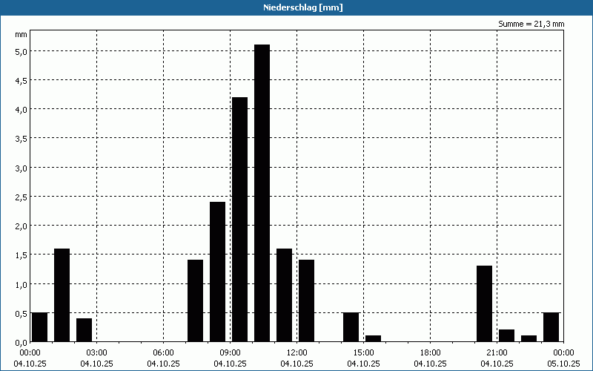Select the 2,4 mm bar before 09:00
This screenshot has width=593, height=371.
click(x=217, y=272)
